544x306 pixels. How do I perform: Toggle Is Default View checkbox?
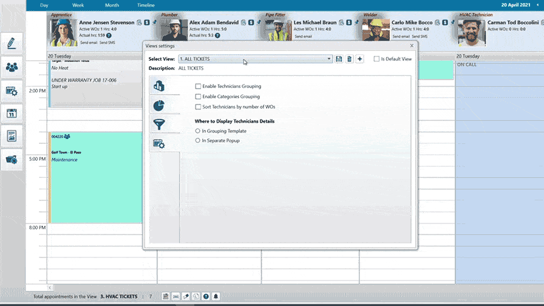tap(376, 59)
